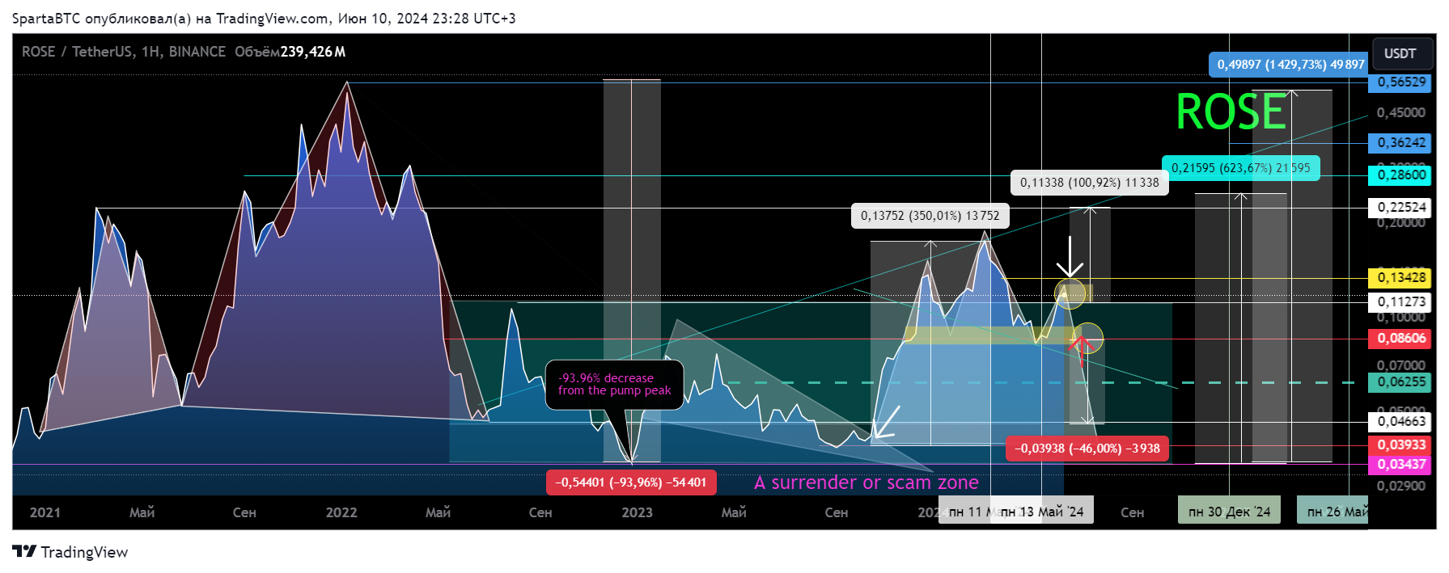Click the 2022 label on time axis
This screenshot has height=573, width=1449.
pyautogui.click(x=341, y=512)
